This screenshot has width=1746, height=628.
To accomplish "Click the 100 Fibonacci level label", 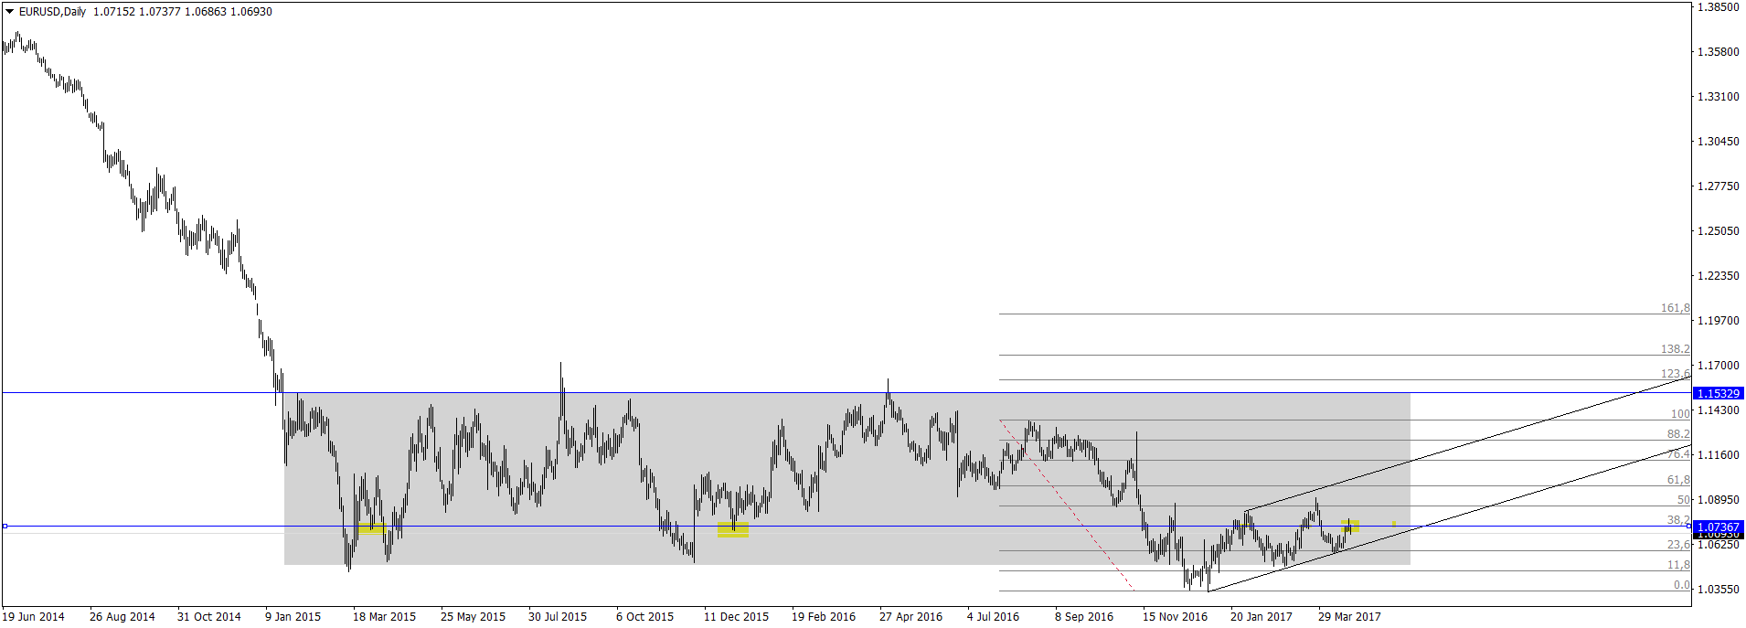I will (1680, 414).
